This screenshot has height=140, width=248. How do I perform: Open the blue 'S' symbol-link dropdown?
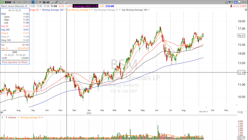pos(236,2)
